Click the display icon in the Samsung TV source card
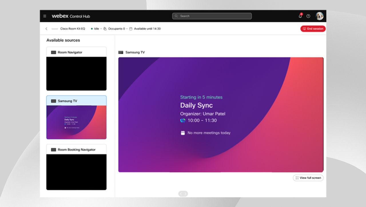The width and height of the screenshot is (366, 207). (x=53, y=101)
